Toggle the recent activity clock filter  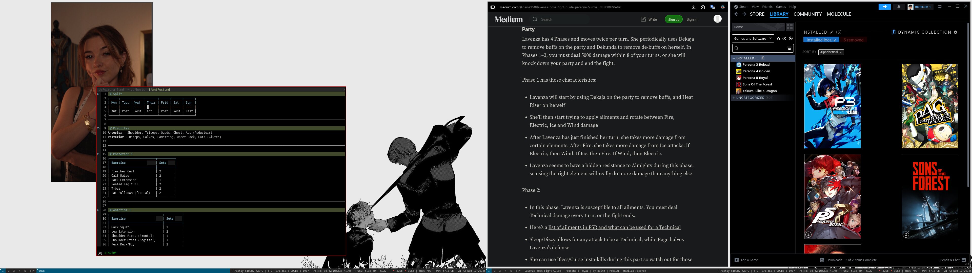click(784, 38)
